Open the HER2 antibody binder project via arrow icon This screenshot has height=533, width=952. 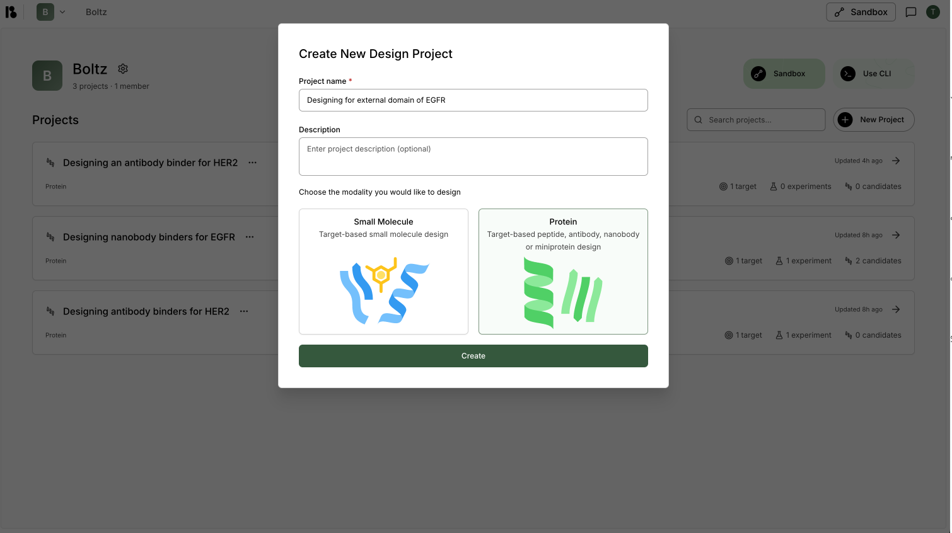(x=896, y=160)
